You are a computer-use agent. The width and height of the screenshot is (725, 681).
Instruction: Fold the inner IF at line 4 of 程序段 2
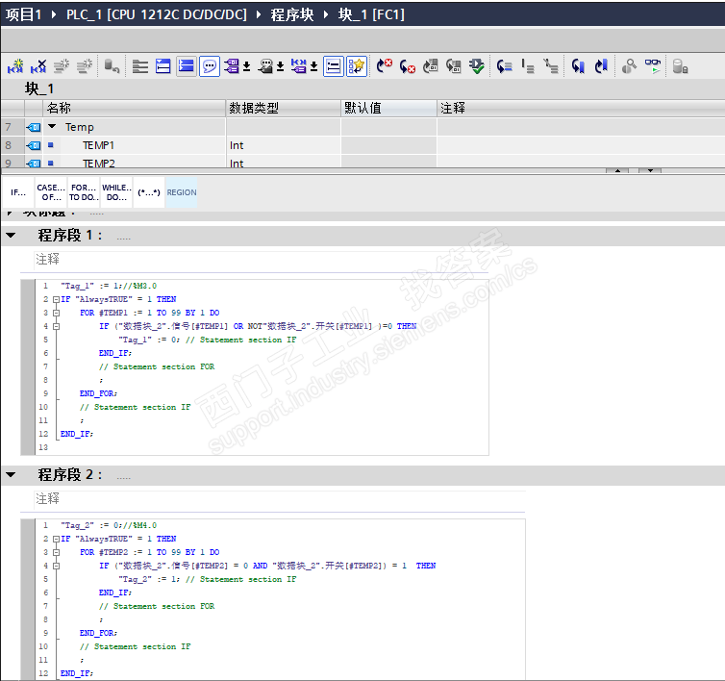(x=56, y=566)
